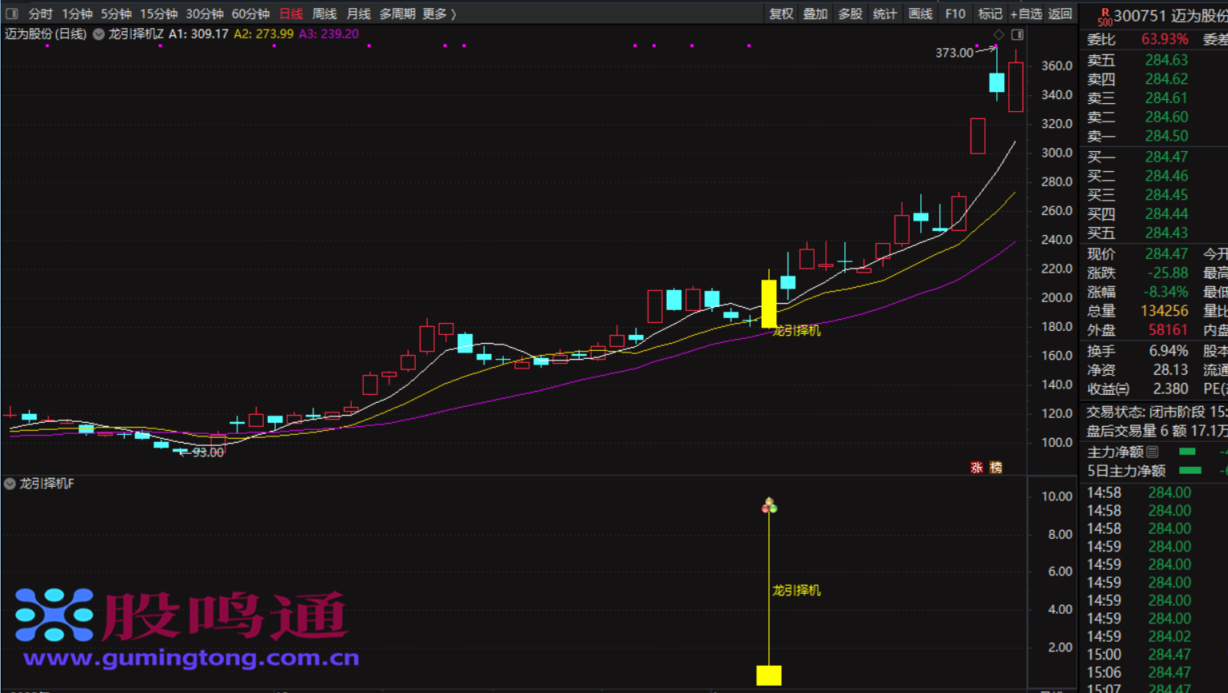Click the yellow signal candle on chart
Screen dimensions: 1228x693
(x=769, y=303)
